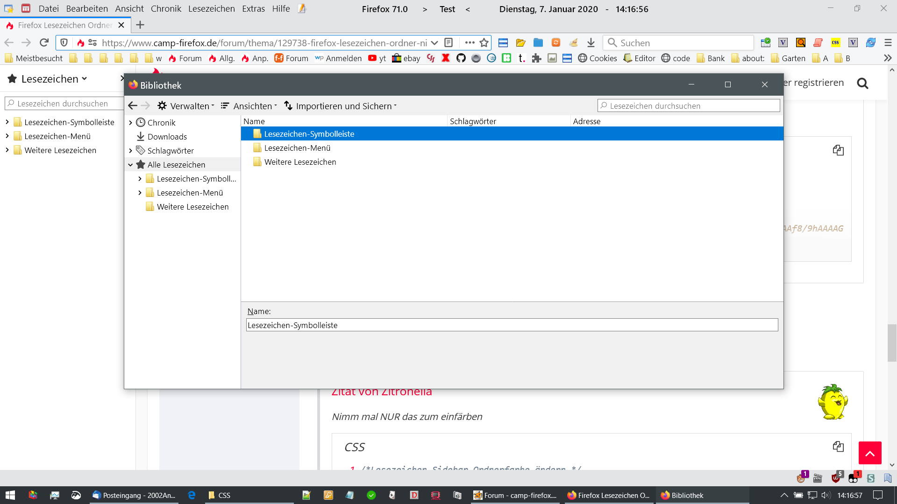Select the Weitere Lesezeichen row in the list
This screenshot has width=897, height=504.
click(300, 162)
